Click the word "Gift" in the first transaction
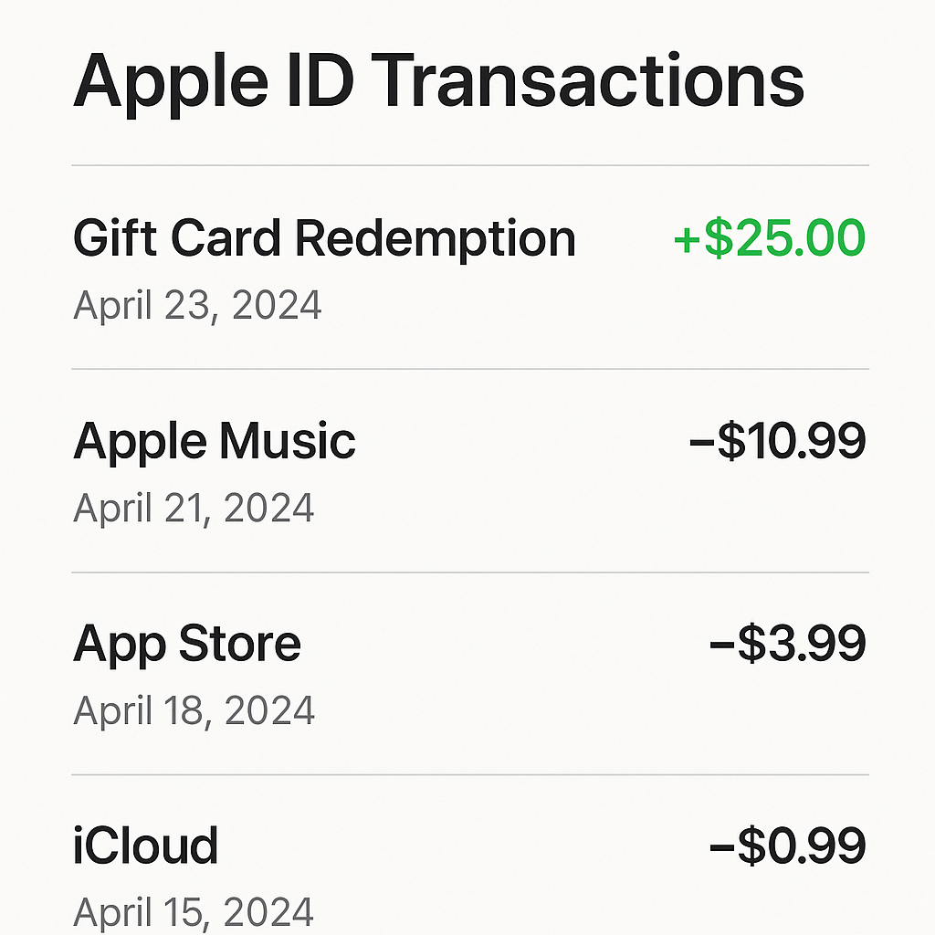The image size is (935, 935). pos(114,239)
